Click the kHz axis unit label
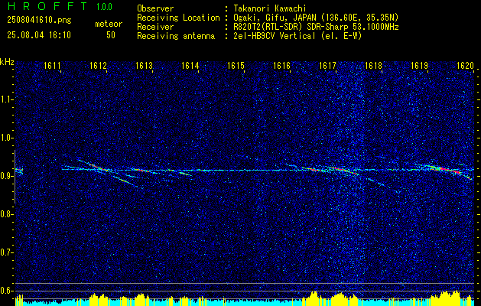The width and height of the screenshot is (481, 306). [7, 62]
